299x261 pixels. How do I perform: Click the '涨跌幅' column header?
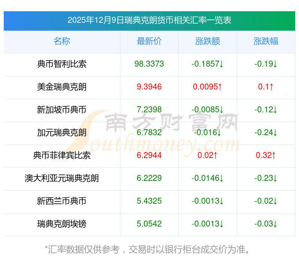click(266, 41)
